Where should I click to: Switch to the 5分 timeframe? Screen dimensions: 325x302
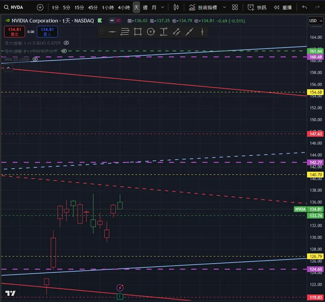coord(67,8)
